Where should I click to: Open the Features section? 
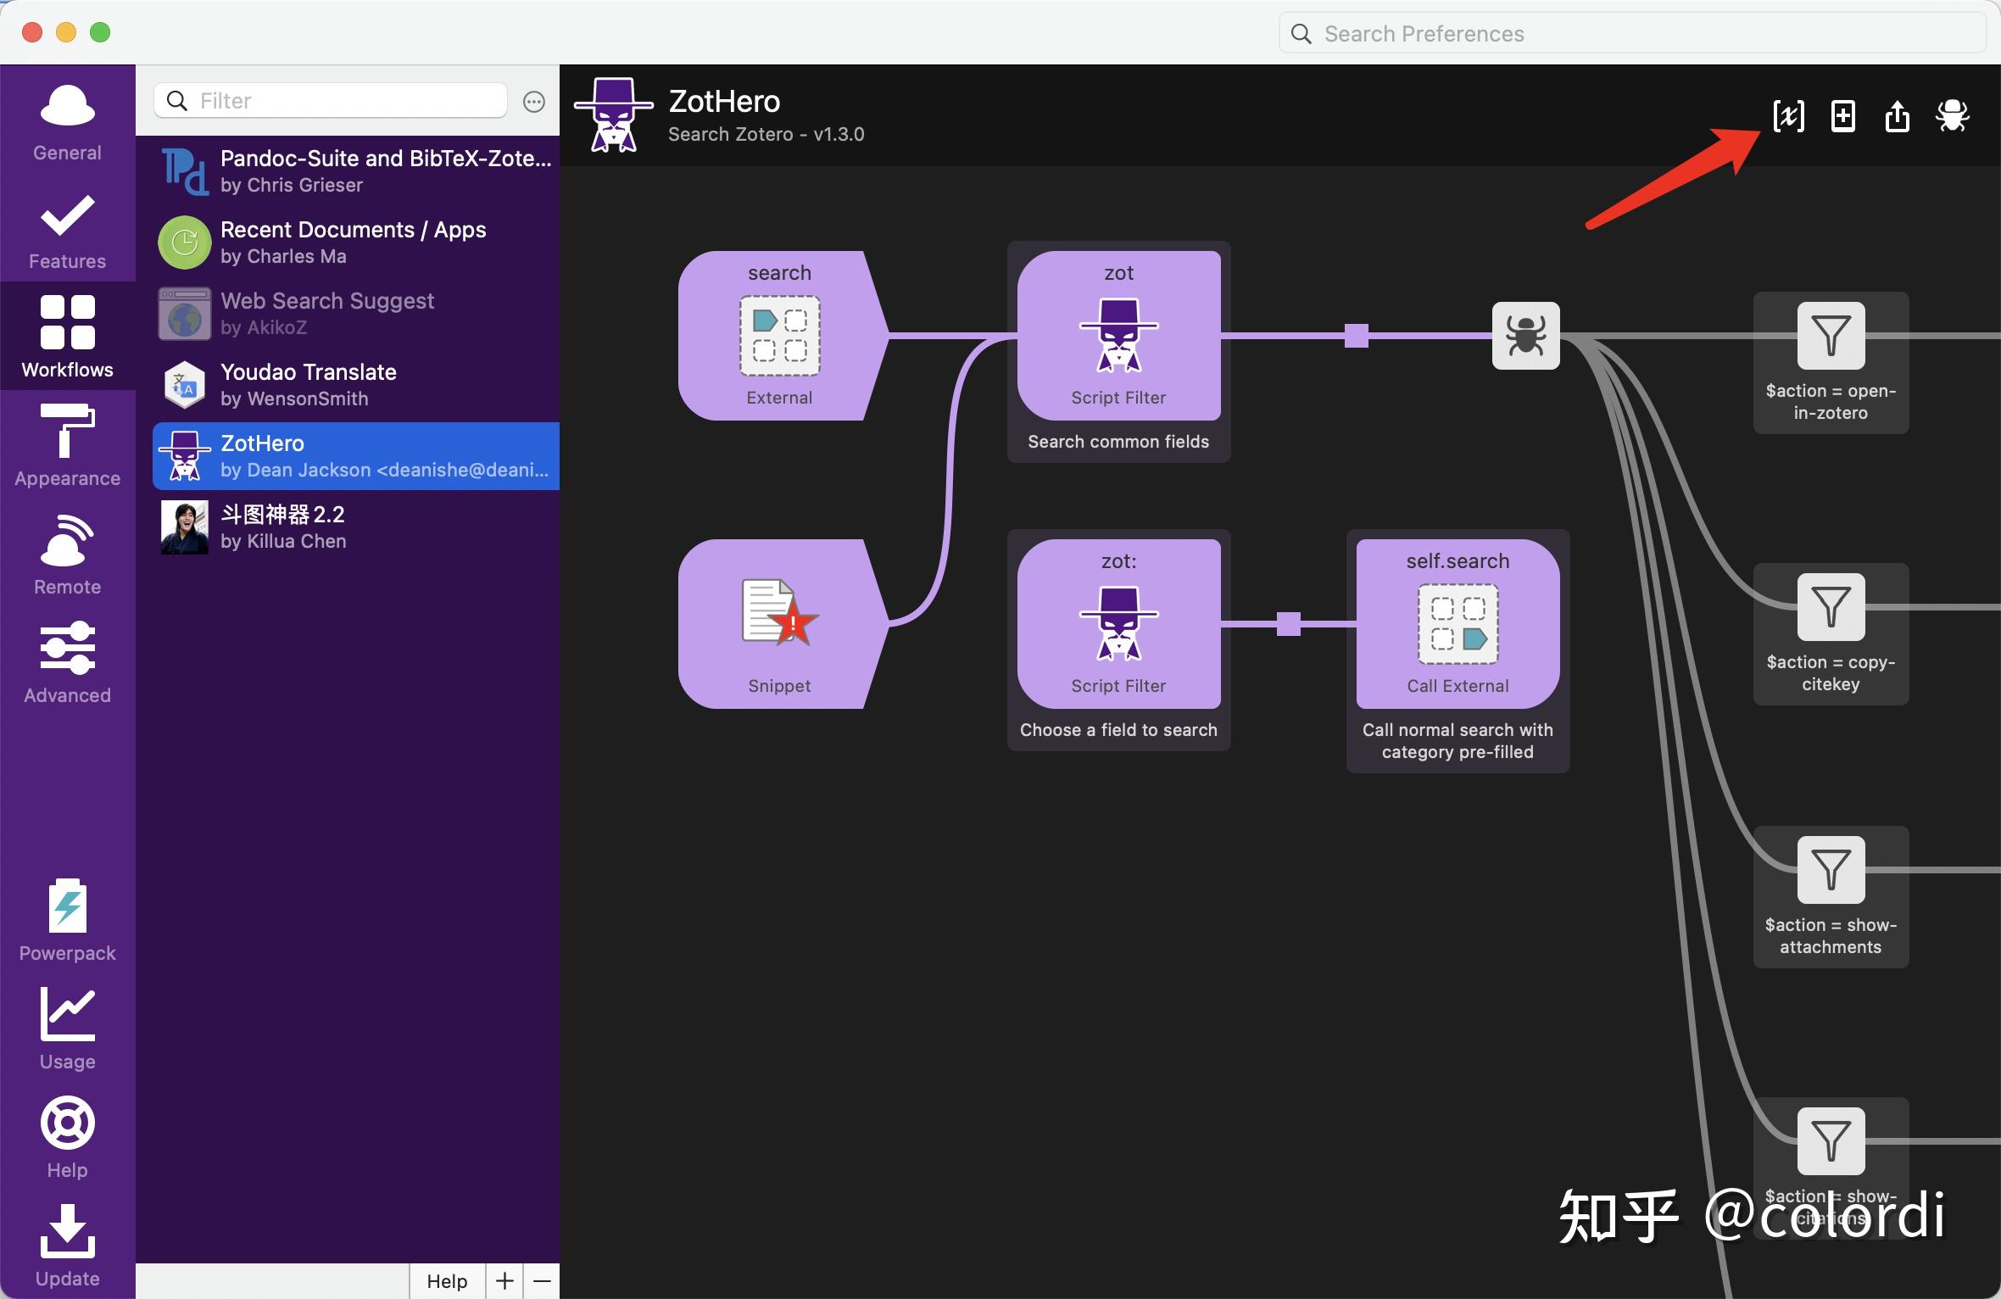click(x=67, y=230)
